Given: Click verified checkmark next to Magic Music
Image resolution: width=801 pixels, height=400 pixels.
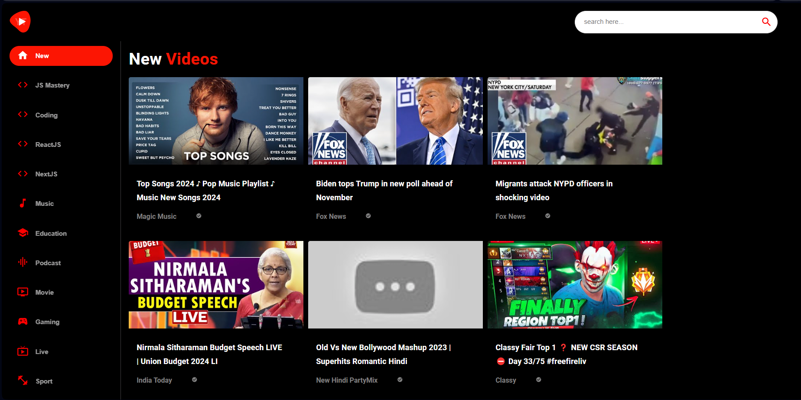Looking at the screenshot, I should coord(199,216).
